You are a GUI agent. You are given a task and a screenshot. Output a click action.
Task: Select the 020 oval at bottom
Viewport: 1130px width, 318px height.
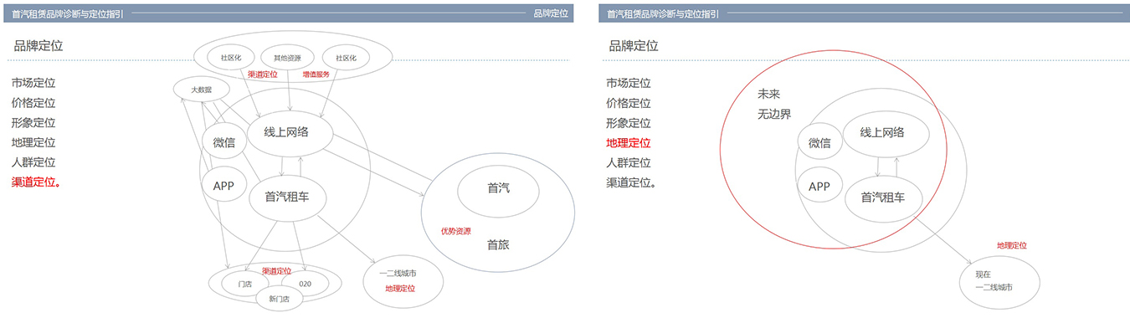tap(305, 284)
